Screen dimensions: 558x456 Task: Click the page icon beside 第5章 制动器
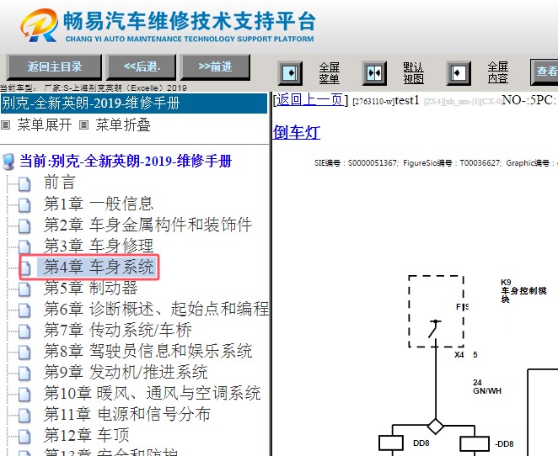pyautogui.click(x=24, y=289)
